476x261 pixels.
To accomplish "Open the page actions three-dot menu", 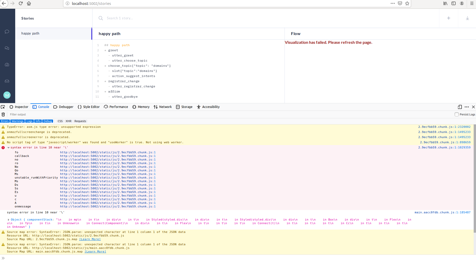I will click(393, 3).
